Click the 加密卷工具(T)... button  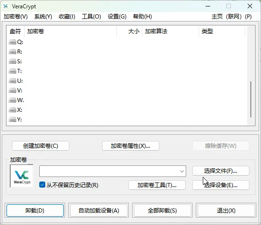point(157,185)
